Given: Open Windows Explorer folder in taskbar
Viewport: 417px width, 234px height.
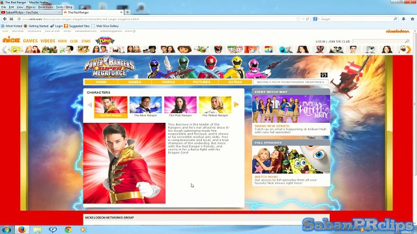Looking at the screenshot, I should pos(38,229).
